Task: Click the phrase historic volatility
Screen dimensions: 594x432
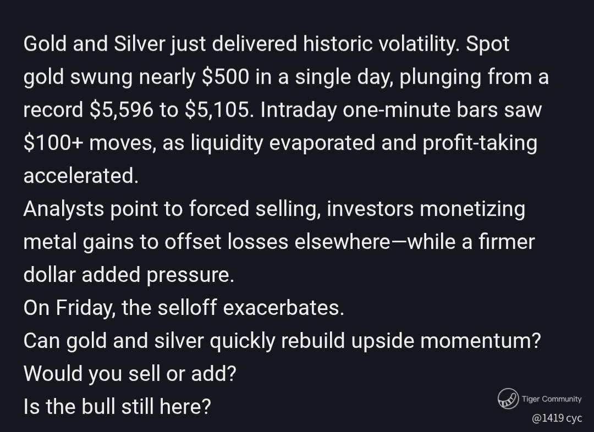Action: (x=380, y=44)
